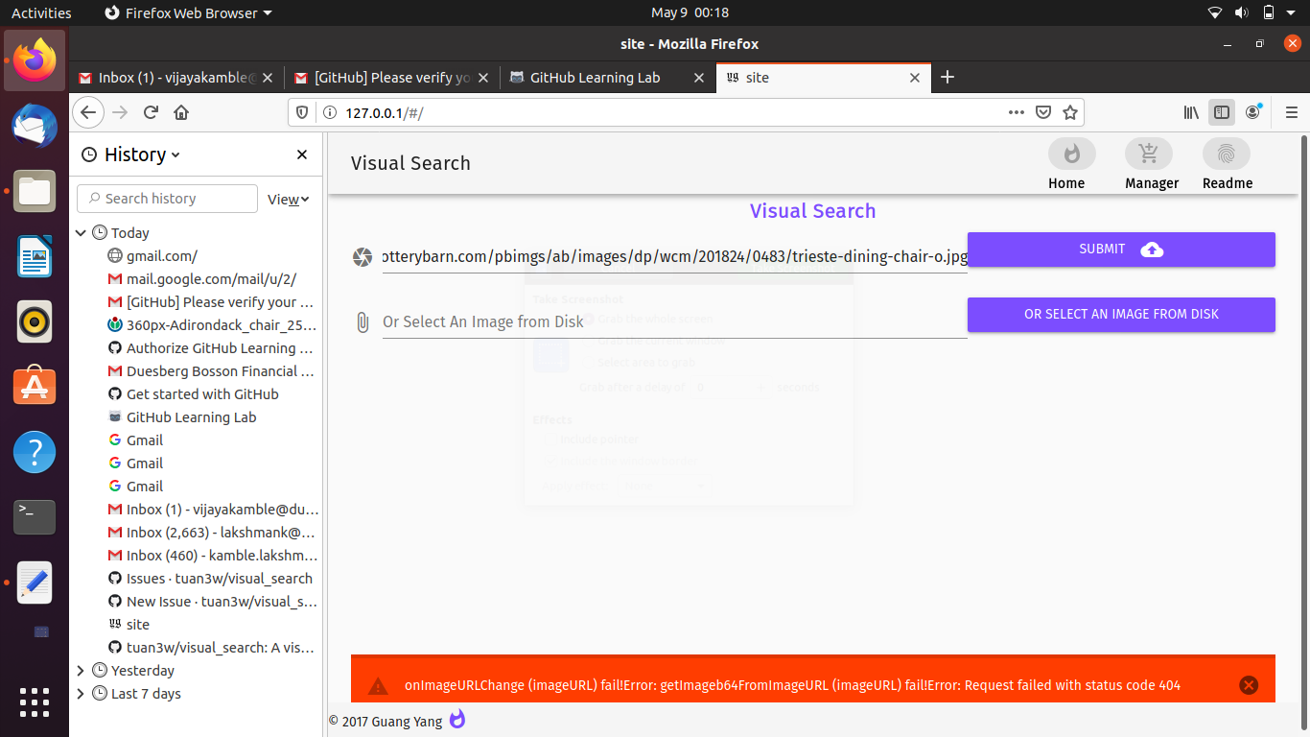The width and height of the screenshot is (1310, 737).
Task: Open the Firefox library icon
Action: coord(1190,112)
